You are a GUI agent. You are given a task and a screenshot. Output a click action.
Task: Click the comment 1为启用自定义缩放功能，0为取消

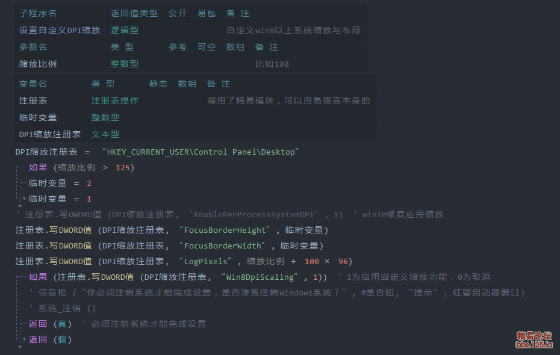click(414, 277)
